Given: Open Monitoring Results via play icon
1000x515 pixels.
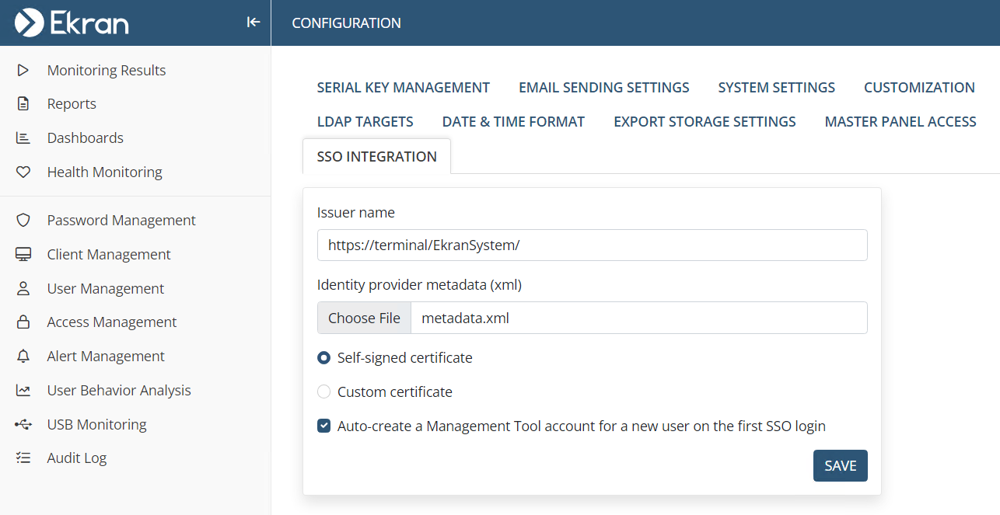Looking at the screenshot, I should point(23,70).
